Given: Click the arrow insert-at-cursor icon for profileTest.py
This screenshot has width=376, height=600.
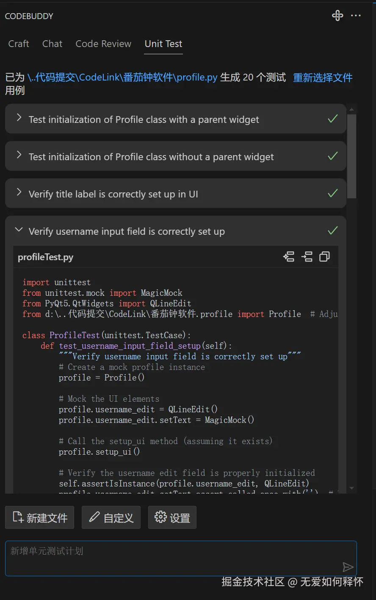Looking at the screenshot, I should 307,257.
